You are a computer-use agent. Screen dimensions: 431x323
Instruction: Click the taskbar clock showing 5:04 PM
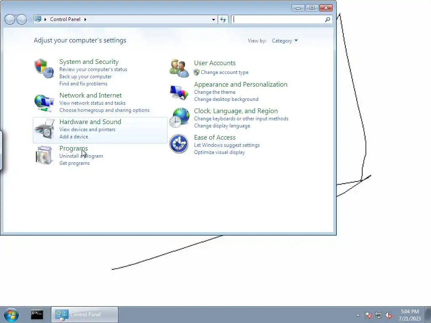point(410,315)
